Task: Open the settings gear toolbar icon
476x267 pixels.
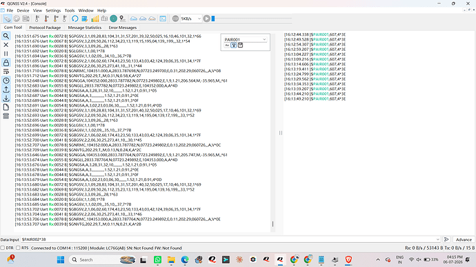Action: pos(17,19)
